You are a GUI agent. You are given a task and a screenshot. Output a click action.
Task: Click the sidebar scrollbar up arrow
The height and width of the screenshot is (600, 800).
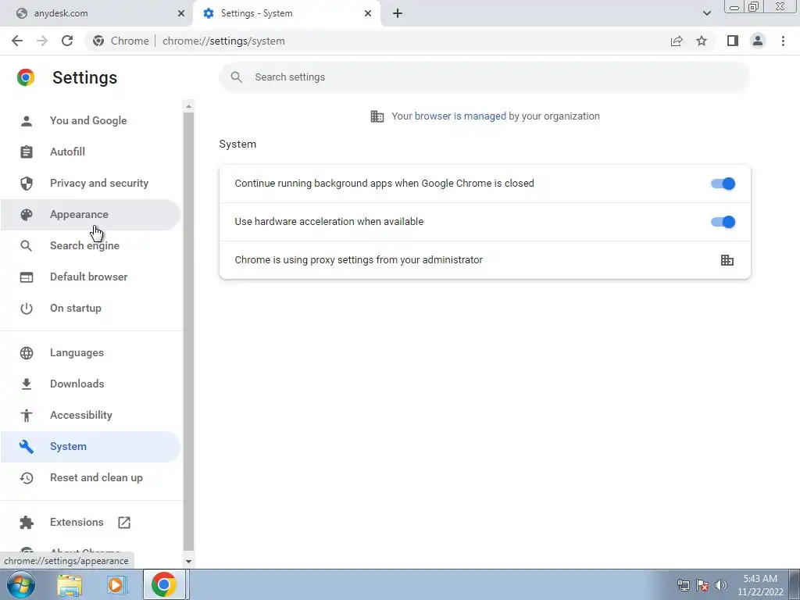189,106
